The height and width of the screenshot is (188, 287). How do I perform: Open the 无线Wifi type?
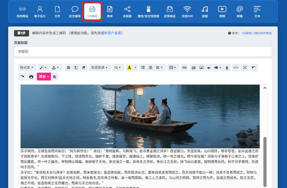(x=187, y=12)
